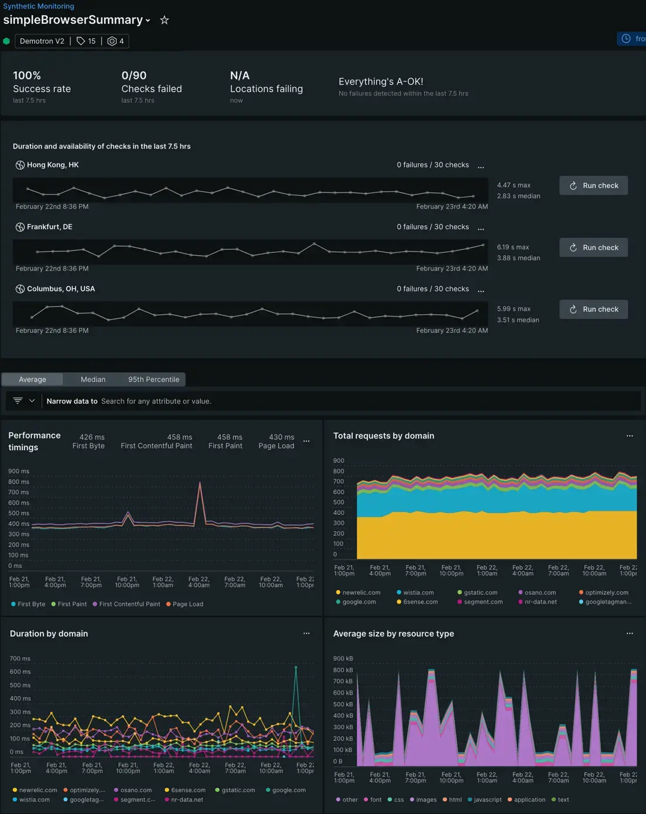Open the Total requests by domain options menu
646x814 pixels.
[630, 436]
